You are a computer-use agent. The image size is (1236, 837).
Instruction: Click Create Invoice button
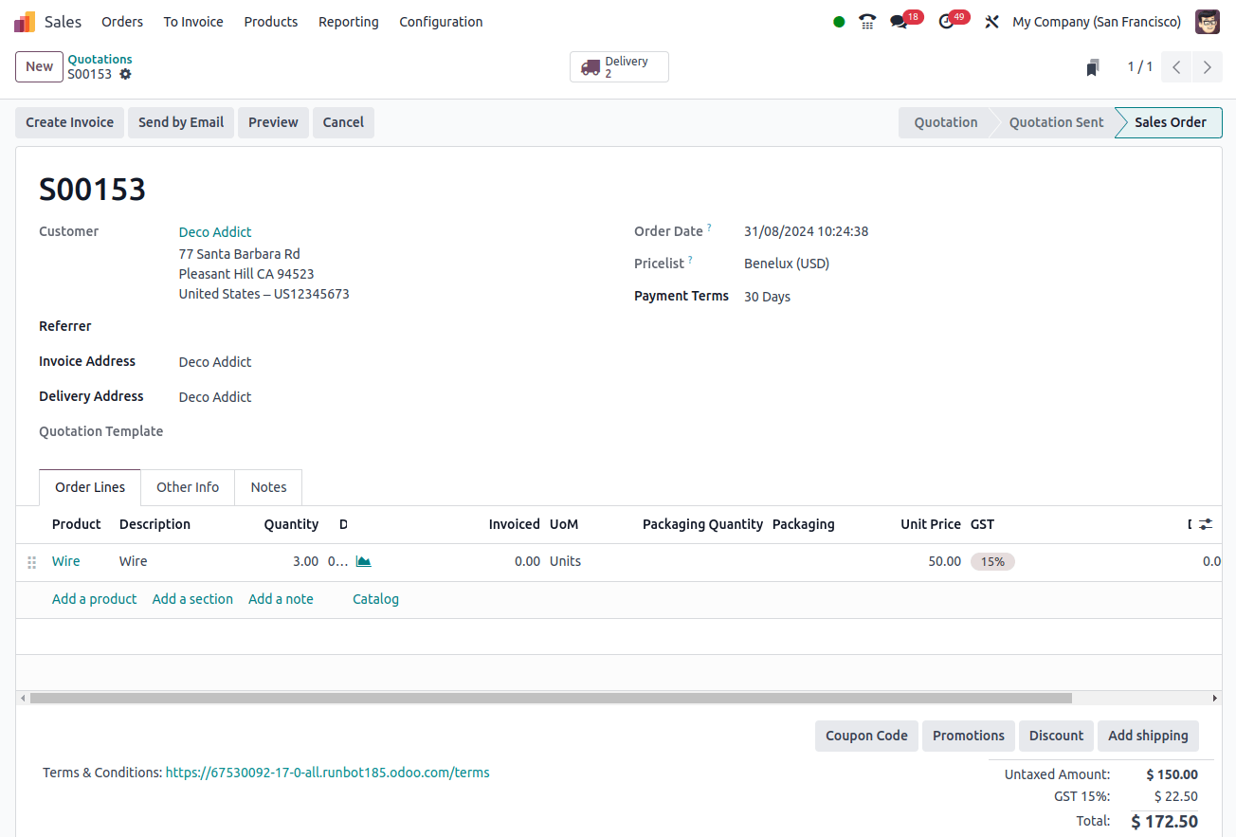pyautogui.click(x=69, y=122)
